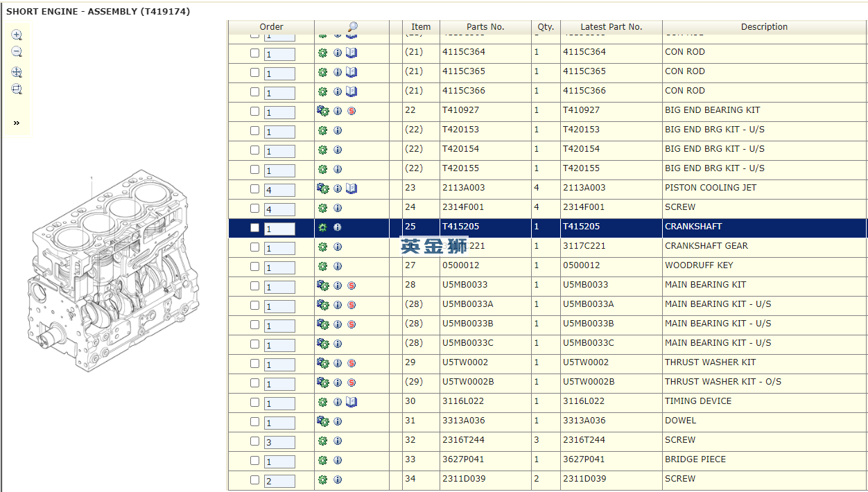Focus order quantity field for 2311D039

(x=279, y=481)
